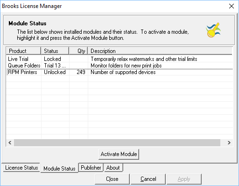Sort by the Qty column header
This screenshot has height=186, width=239.
(78, 51)
